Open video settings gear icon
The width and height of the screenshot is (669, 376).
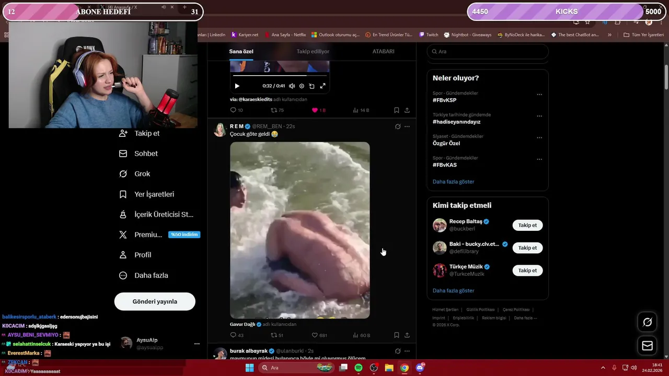[302, 86]
